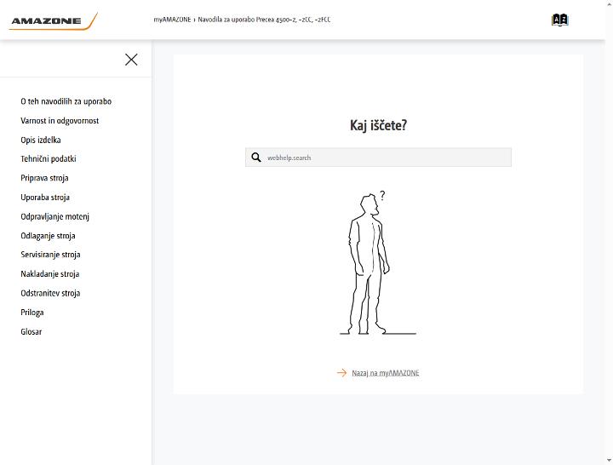The image size is (613, 465).
Task: Select Uporaba stroja in sidebar
Action: [x=45, y=197]
